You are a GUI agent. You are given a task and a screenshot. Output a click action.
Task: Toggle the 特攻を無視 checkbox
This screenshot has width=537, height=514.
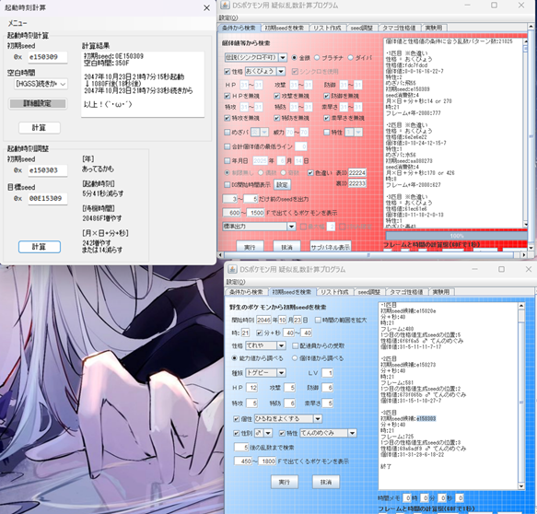(227, 118)
